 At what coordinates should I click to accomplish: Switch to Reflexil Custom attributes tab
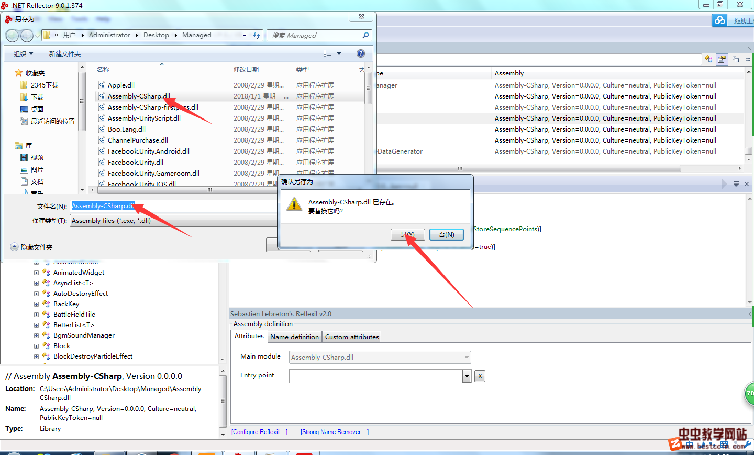point(352,337)
